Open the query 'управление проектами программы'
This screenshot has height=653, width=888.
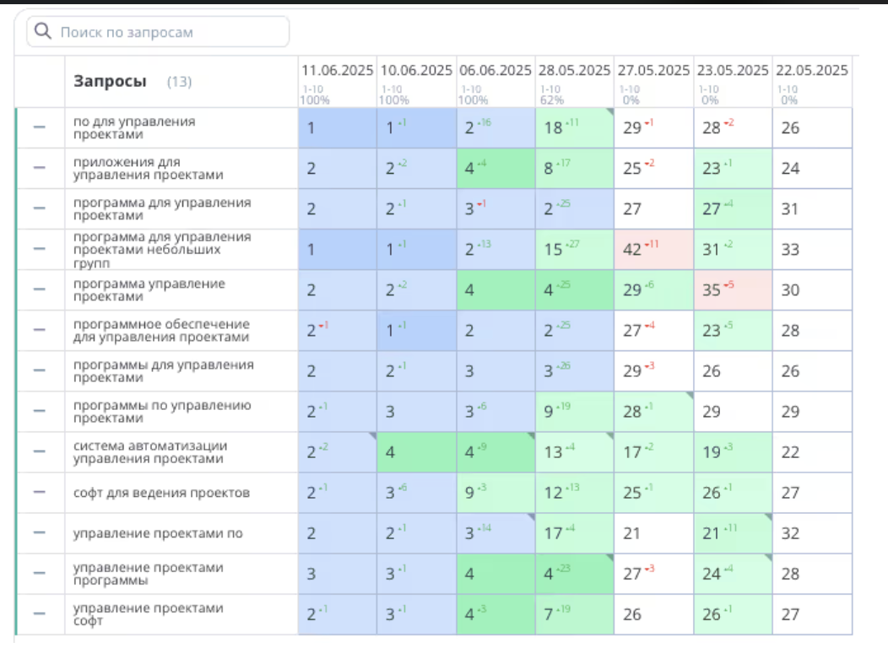(148, 574)
